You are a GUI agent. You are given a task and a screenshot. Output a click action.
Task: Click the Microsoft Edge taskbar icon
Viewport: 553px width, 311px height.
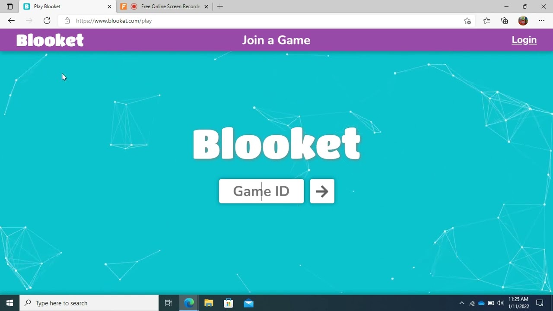click(189, 303)
